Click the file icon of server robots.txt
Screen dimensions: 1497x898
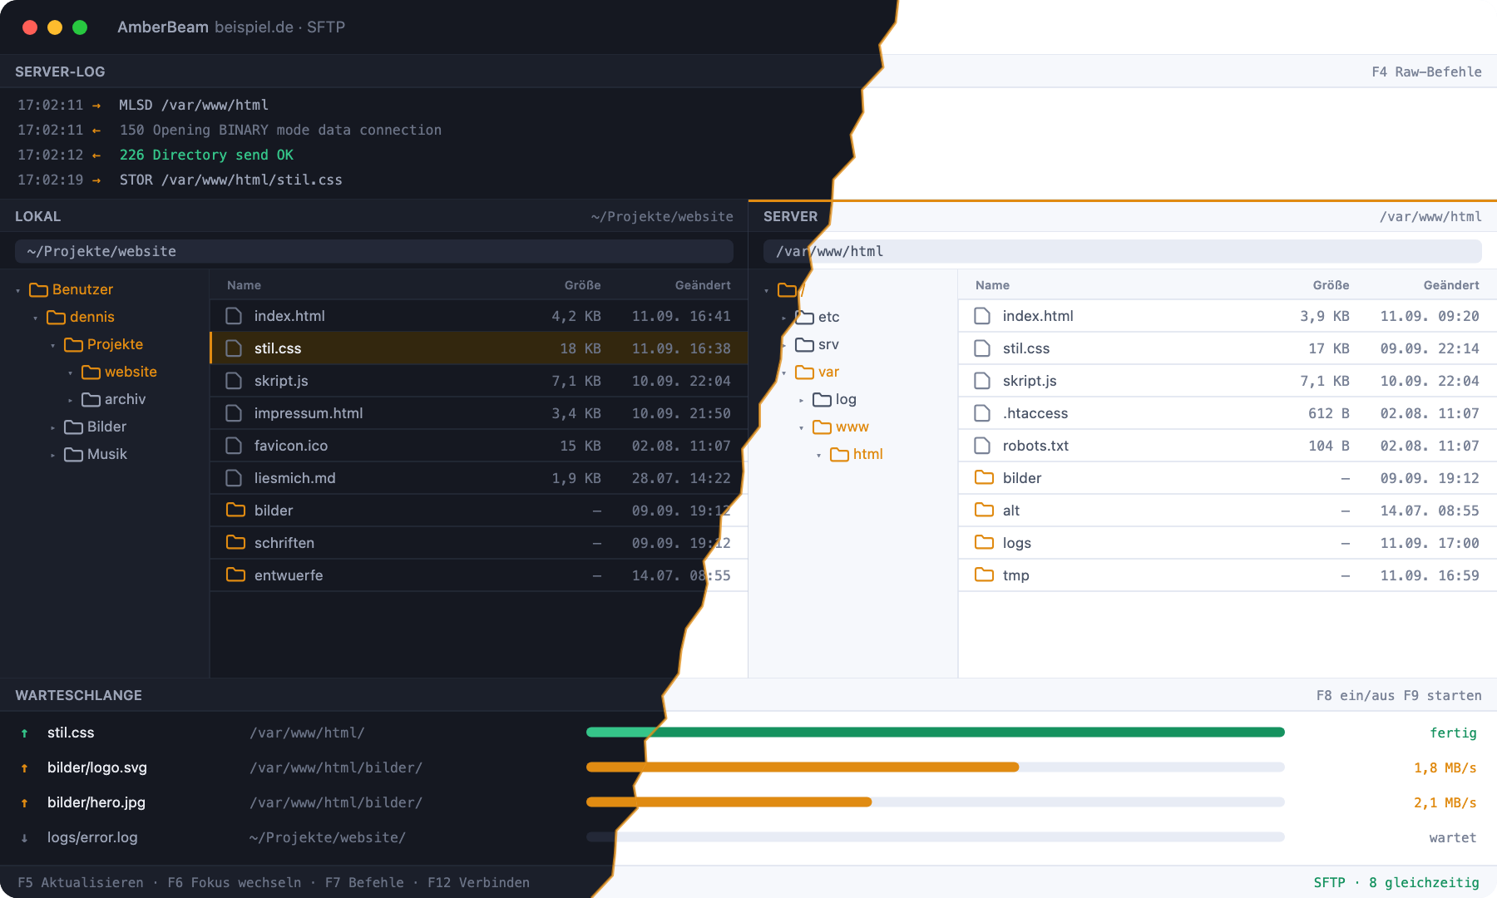pos(982,446)
